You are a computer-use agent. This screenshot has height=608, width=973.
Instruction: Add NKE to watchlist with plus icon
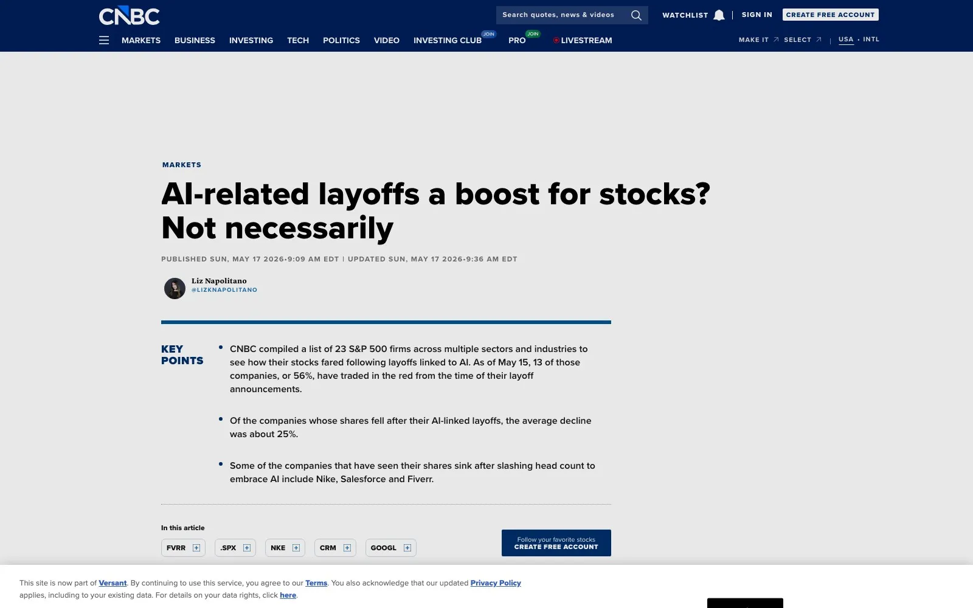296,548
